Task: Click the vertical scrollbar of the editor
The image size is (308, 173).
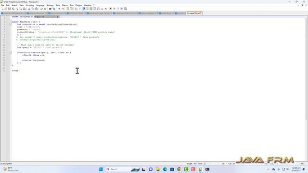Action: (x=306, y=69)
